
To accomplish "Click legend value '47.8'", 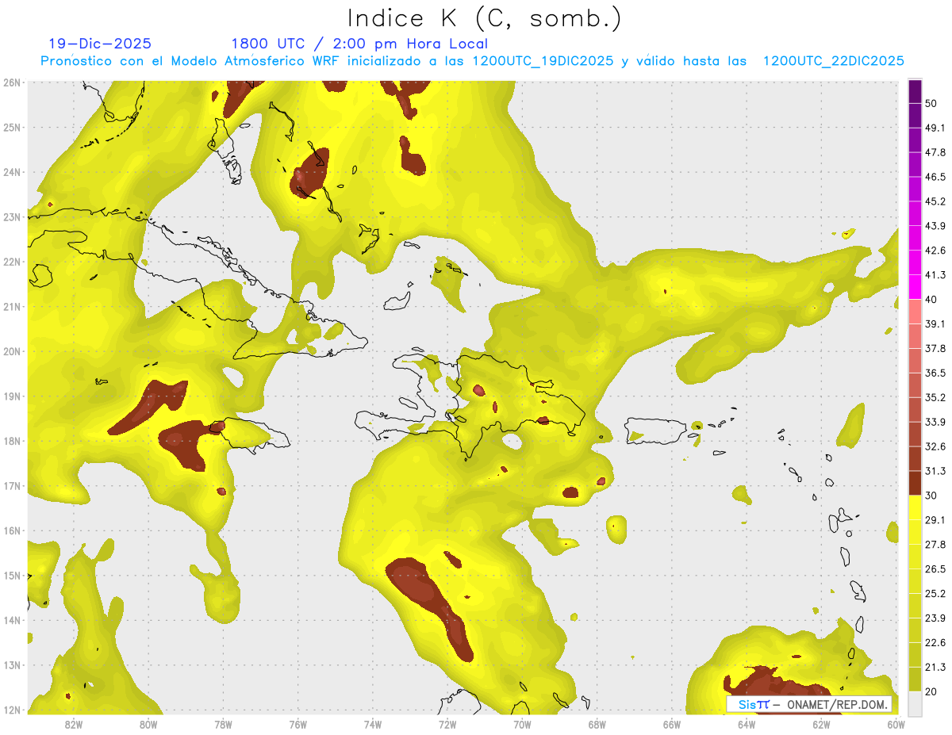I will pyautogui.click(x=935, y=152).
